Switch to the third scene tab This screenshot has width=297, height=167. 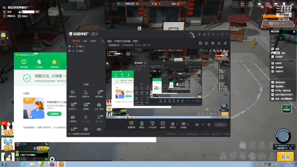point(93,41)
